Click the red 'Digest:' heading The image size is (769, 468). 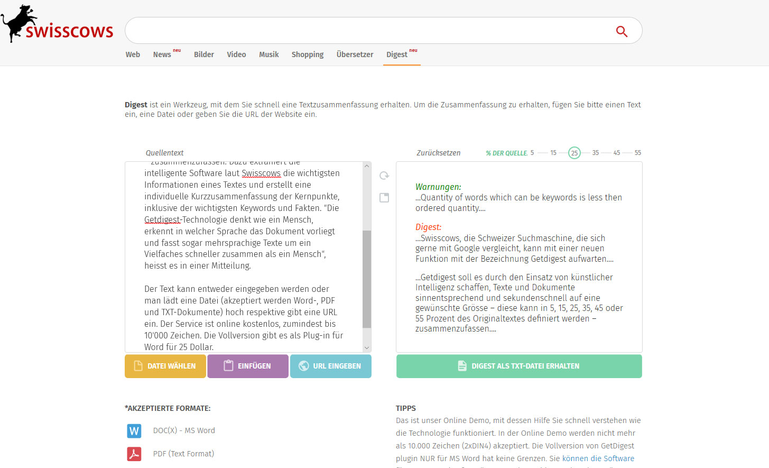point(428,227)
